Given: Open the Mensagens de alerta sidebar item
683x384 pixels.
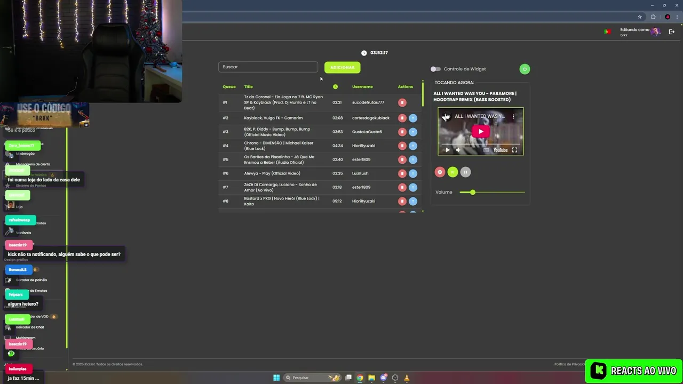Looking at the screenshot, I should coord(33,164).
